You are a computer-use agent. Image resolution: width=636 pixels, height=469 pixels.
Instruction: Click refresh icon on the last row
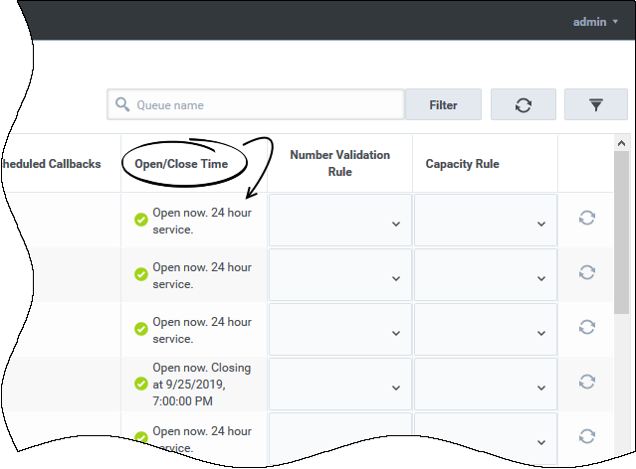point(587,436)
